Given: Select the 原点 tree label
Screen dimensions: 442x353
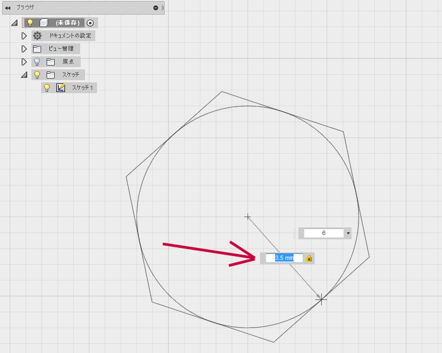Looking at the screenshot, I should pos(68,61).
